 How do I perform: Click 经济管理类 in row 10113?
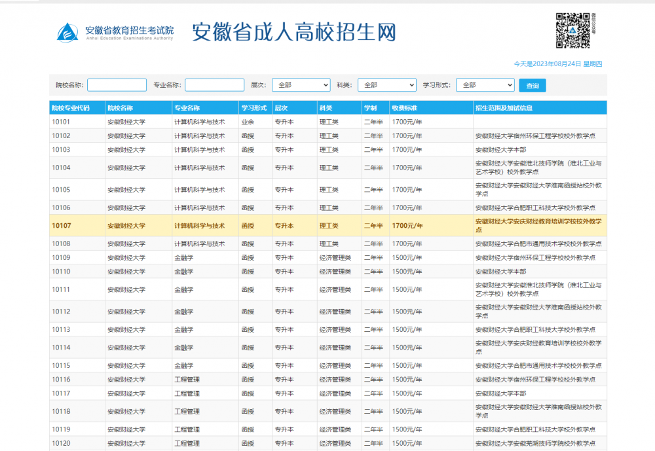pyautogui.click(x=335, y=329)
